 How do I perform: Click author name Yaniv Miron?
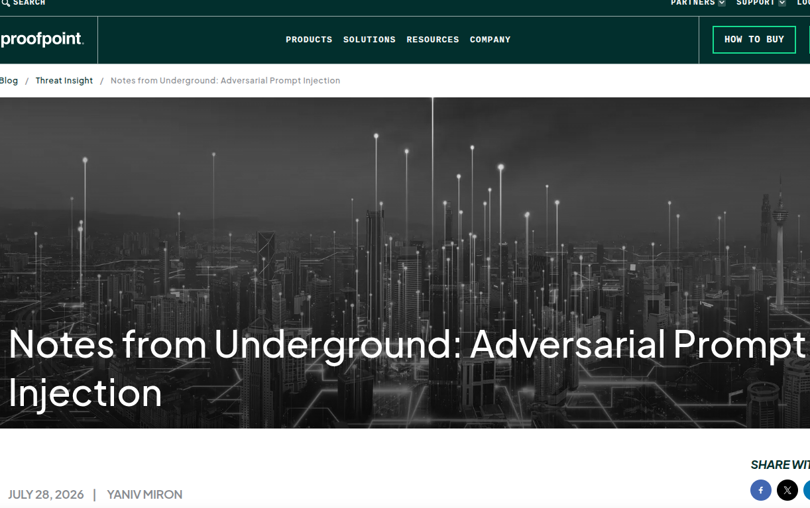145,495
